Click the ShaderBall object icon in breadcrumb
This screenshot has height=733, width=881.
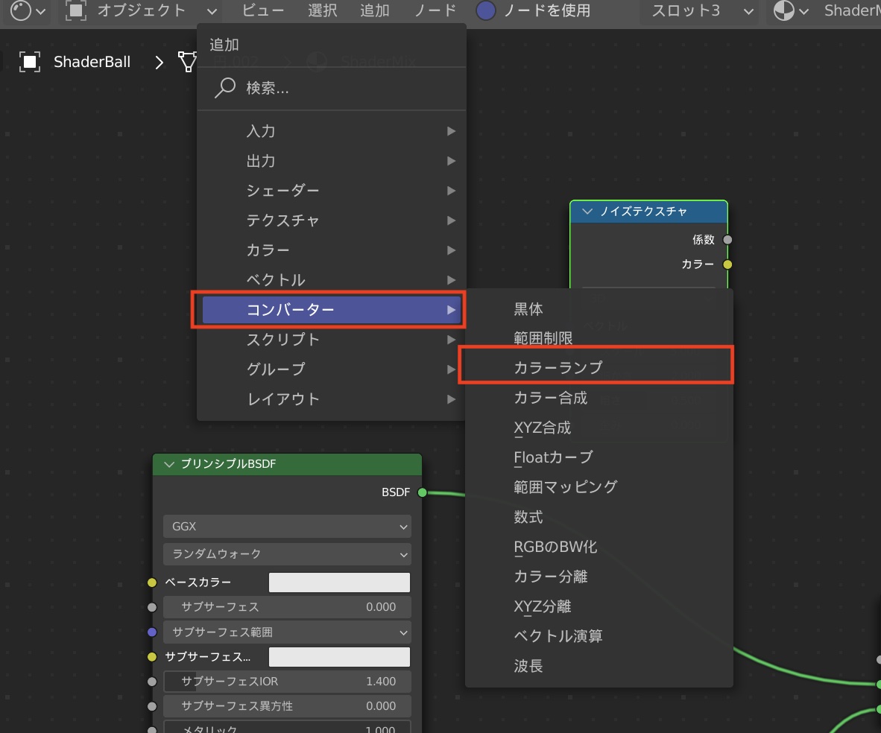coord(30,62)
